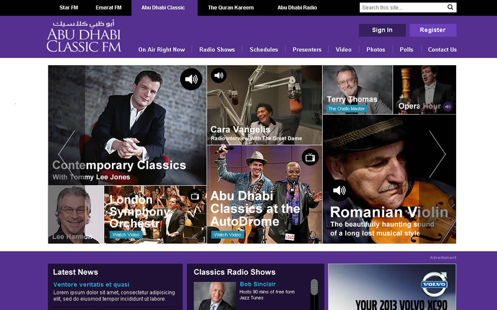This screenshot has width=497, height=310.
Task: Open the Schedules menu item
Action: tap(264, 50)
